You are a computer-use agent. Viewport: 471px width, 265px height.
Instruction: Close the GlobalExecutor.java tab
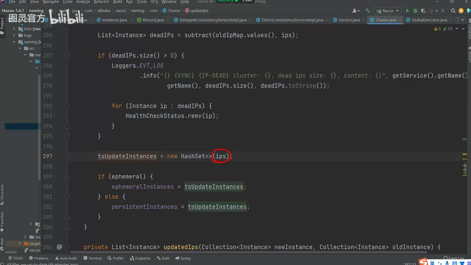tap(451, 20)
